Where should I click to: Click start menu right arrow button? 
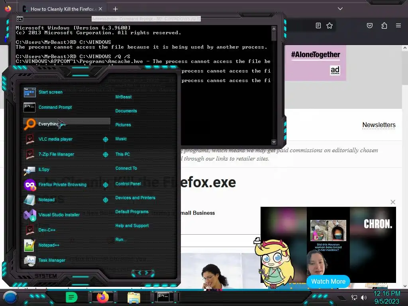point(147,273)
